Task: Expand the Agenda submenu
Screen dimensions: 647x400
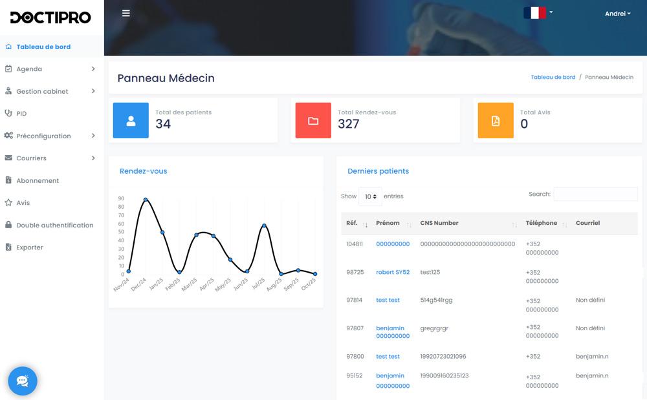Action: (52, 69)
